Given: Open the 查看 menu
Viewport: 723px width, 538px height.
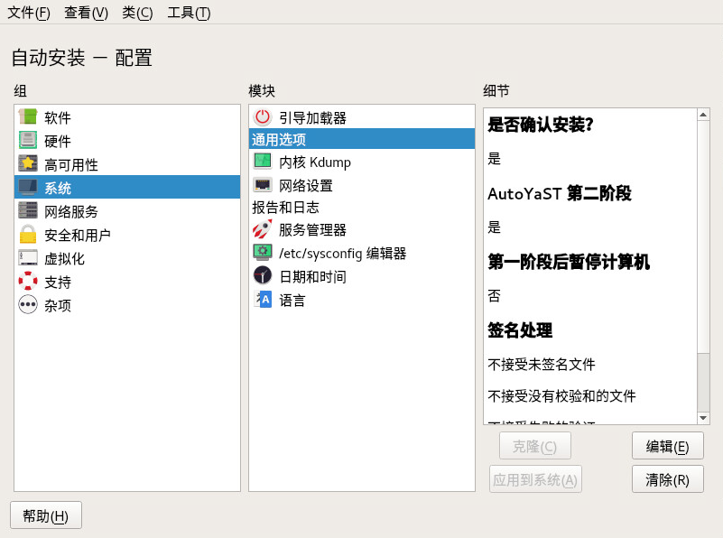Looking at the screenshot, I should 85,13.
